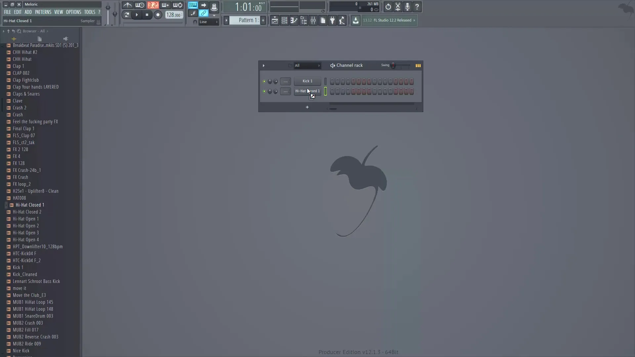Mute the Kick 1 channel
The height and width of the screenshot is (357, 635).
pos(264,81)
